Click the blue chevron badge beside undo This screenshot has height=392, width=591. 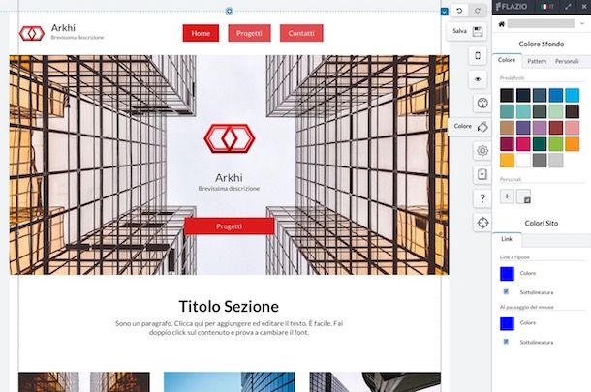(445, 12)
